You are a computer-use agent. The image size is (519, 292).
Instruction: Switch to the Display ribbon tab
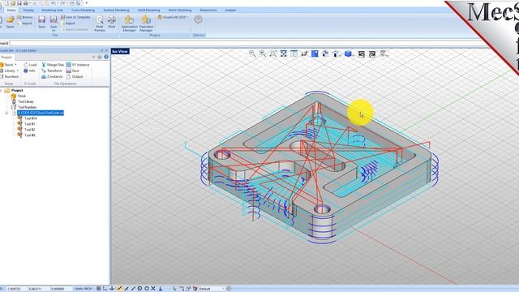click(28, 11)
